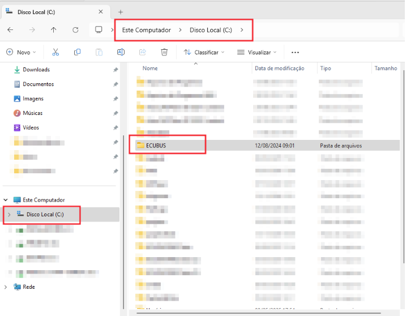406x316 pixels.
Task: Go up one folder level
Action: coord(53,29)
